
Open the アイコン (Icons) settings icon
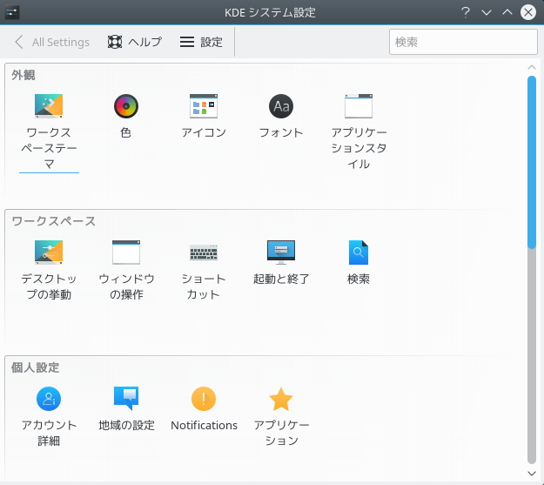(x=204, y=106)
